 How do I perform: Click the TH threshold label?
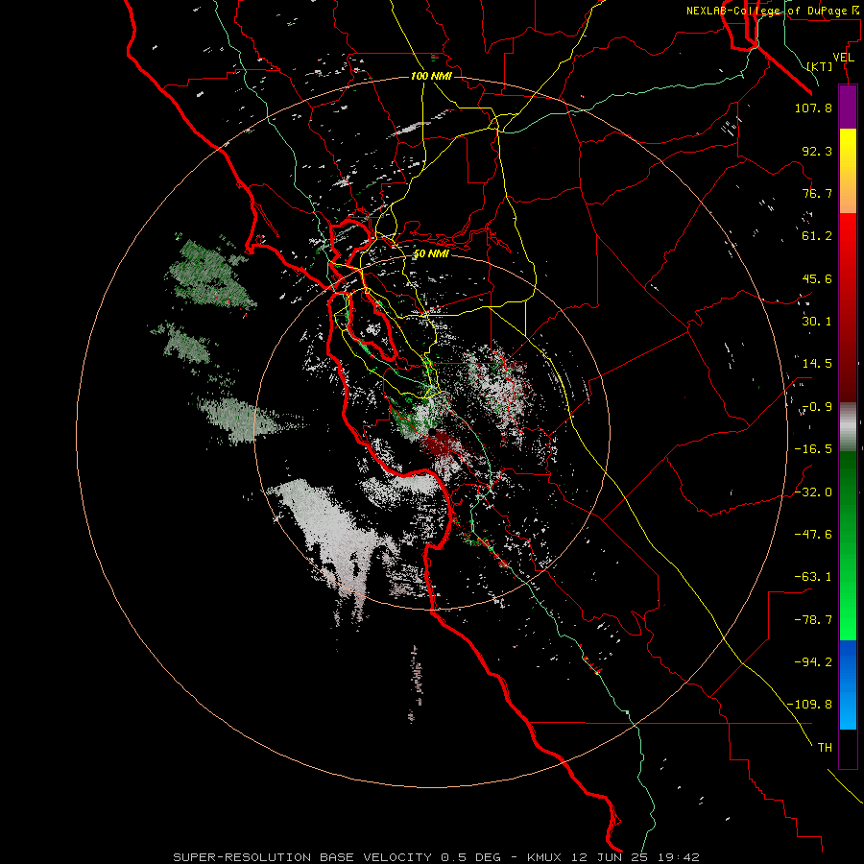[825, 748]
